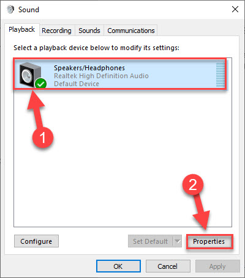This screenshot has width=245, height=278.
Task: Open the Recording tab
Action: pyautogui.click(x=56, y=31)
